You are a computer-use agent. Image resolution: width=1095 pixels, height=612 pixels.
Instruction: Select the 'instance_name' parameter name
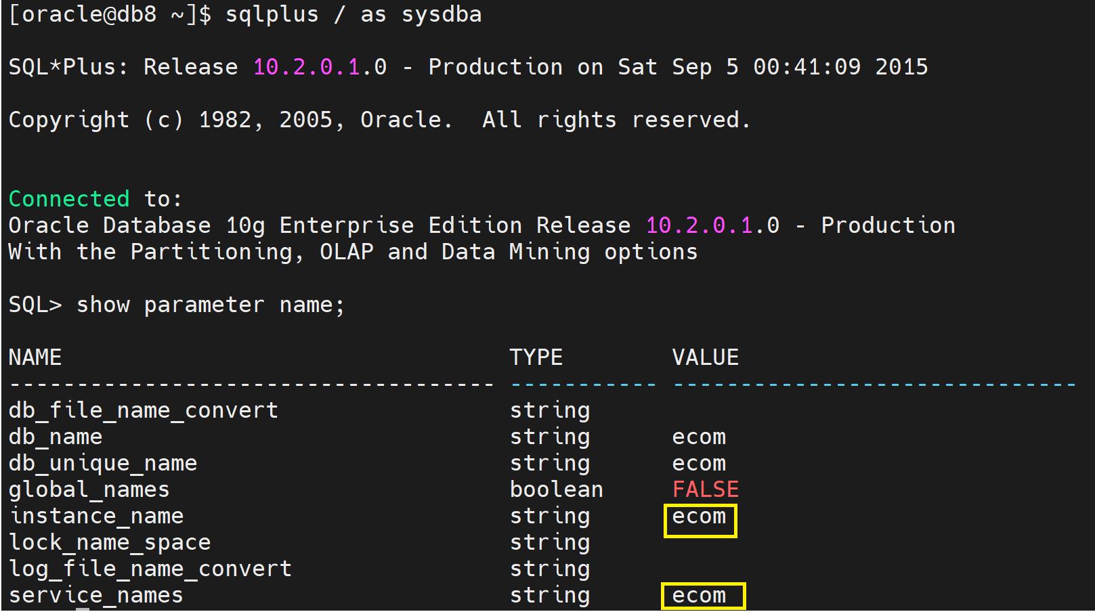tap(96, 516)
